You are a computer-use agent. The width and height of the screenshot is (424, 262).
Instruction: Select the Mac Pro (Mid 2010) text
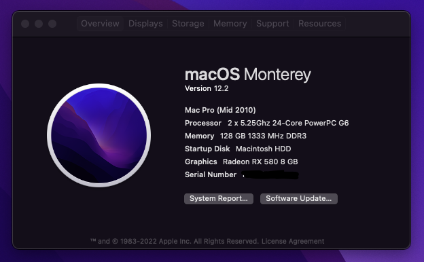click(220, 110)
